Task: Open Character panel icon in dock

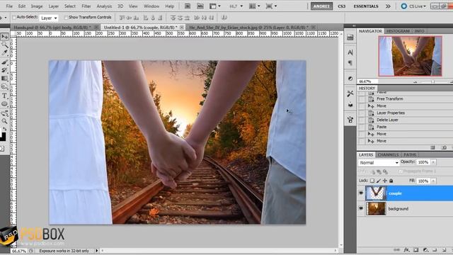Action: click(x=350, y=52)
